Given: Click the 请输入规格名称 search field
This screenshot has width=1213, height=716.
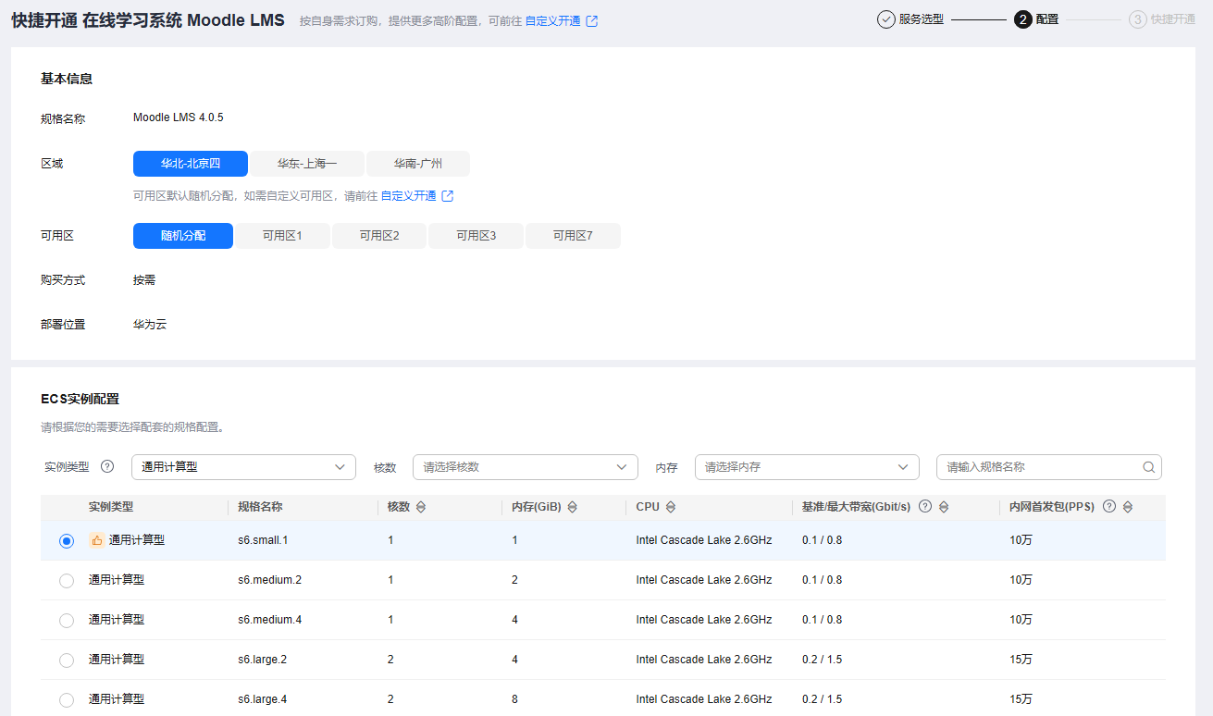Looking at the screenshot, I should [1049, 467].
